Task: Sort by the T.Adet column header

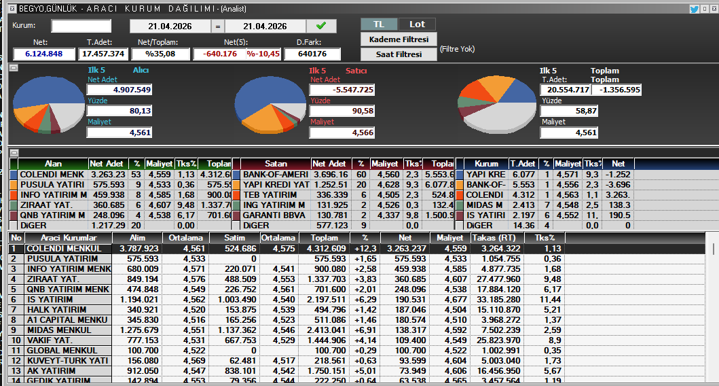Action: tap(523, 163)
